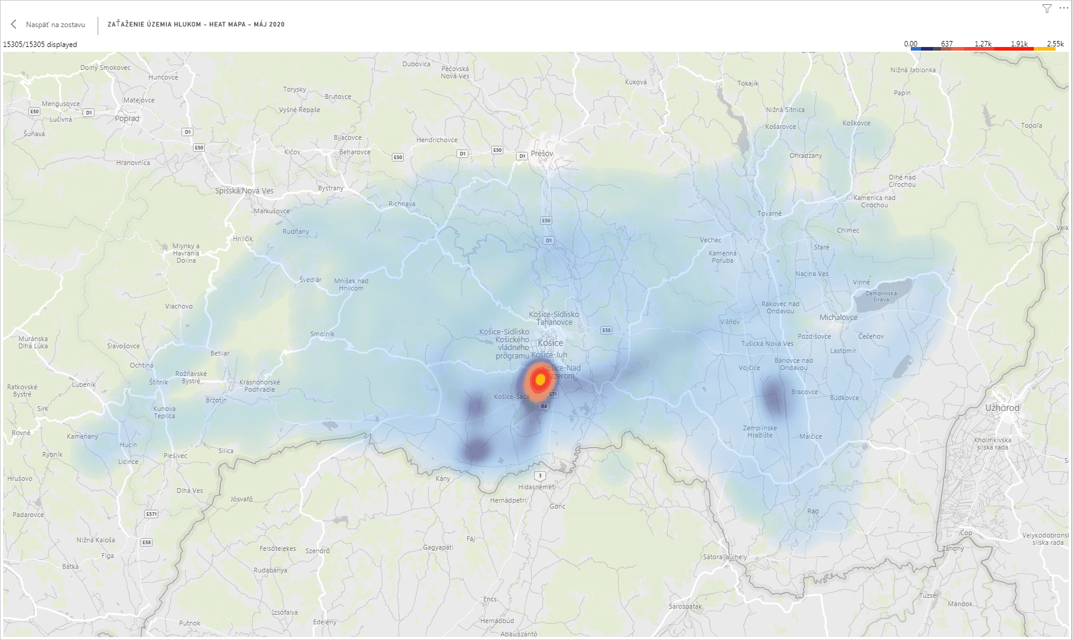
Task: Click the 15305/15305 displayed counter
Action: [40, 45]
